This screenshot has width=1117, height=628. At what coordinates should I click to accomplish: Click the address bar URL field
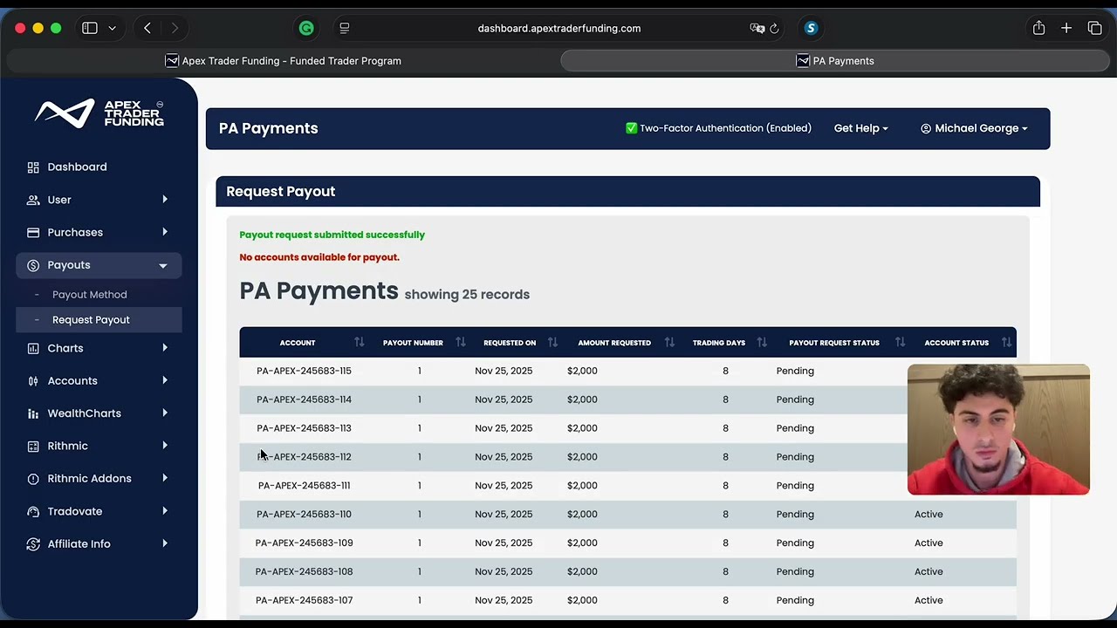click(559, 28)
